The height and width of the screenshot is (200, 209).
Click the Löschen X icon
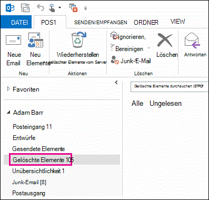(165, 40)
